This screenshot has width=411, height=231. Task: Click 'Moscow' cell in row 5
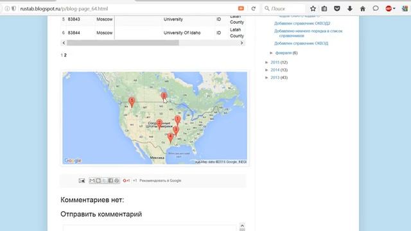tap(104, 19)
